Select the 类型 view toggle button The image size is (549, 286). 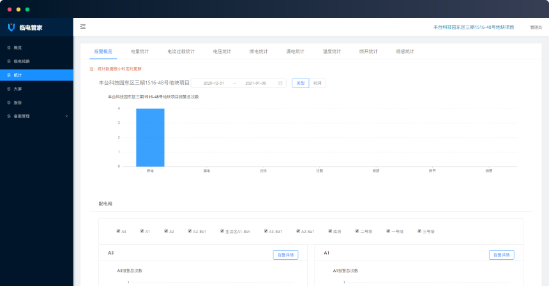pyautogui.click(x=301, y=84)
